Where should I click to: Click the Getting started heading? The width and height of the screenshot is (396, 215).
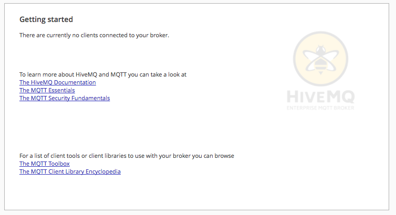pyautogui.click(x=46, y=19)
